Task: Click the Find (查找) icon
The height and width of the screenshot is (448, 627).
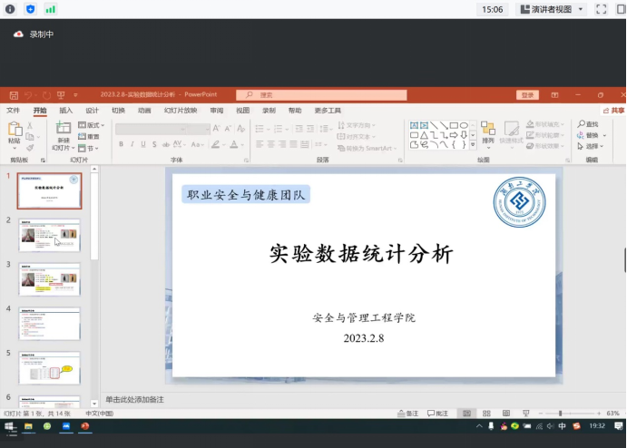Action: click(x=588, y=124)
